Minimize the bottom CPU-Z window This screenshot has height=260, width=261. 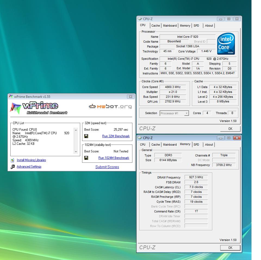click(x=220, y=138)
